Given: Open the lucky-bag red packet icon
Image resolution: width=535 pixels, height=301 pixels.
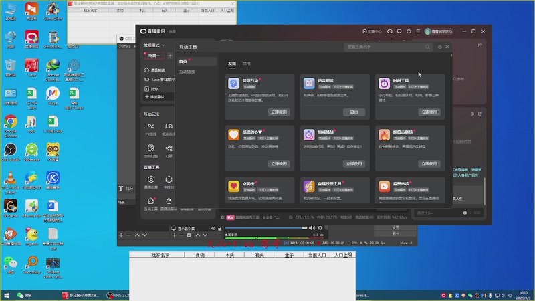Looking at the screenshot, I should [x=151, y=148].
